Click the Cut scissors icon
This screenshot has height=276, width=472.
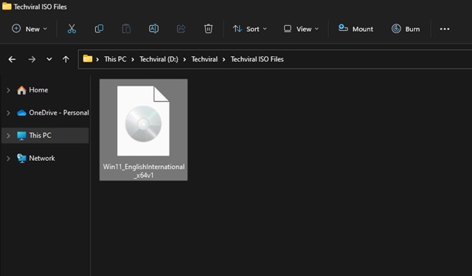tap(72, 29)
